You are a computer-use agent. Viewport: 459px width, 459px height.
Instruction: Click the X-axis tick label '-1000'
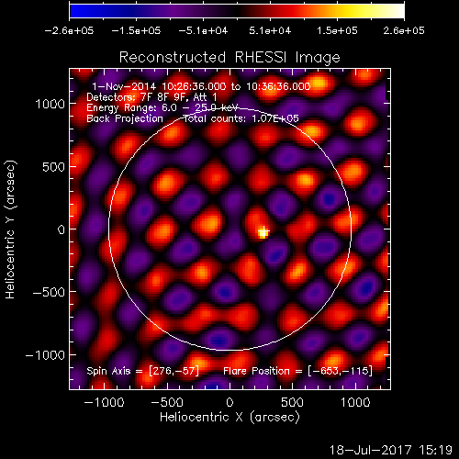(105, 402)
